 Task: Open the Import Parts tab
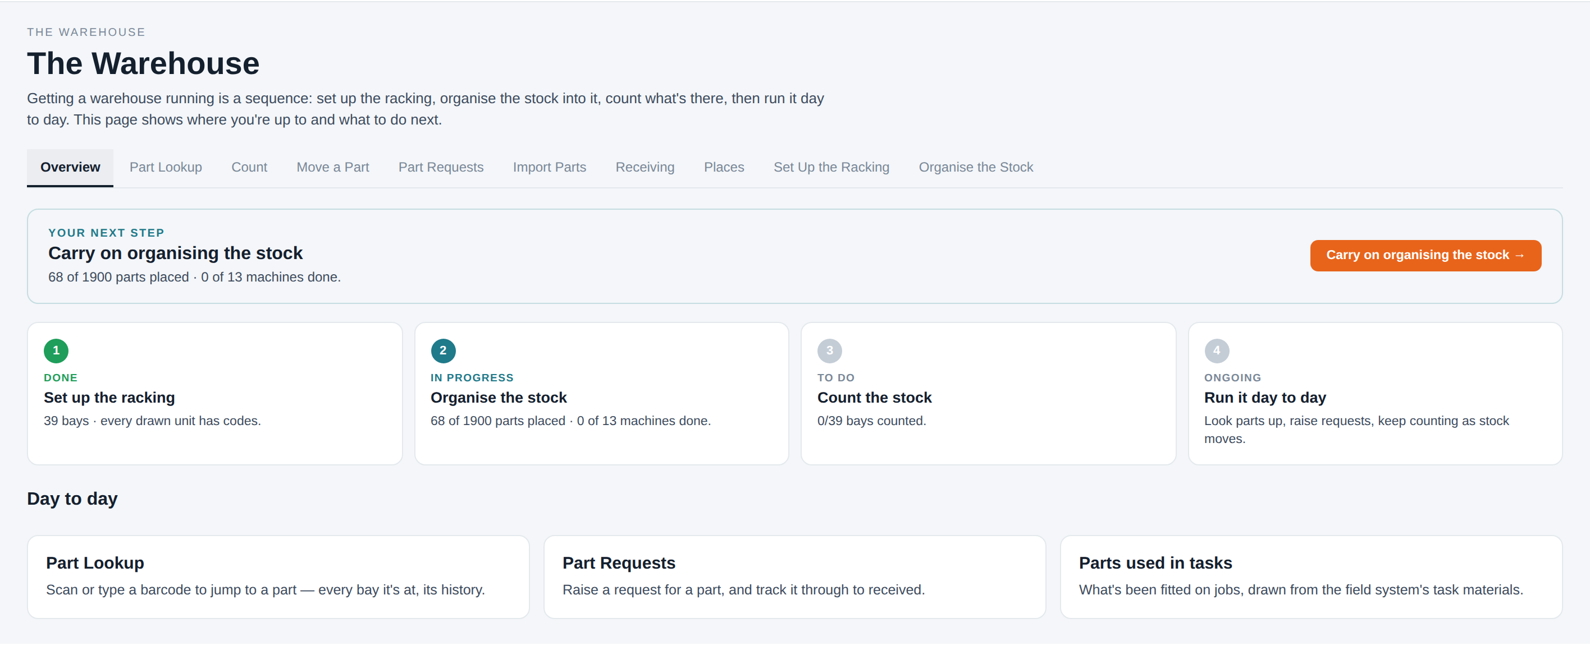[x=549, y=167]
